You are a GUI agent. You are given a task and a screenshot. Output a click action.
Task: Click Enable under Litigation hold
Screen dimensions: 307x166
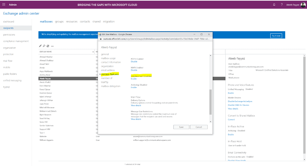134,79
